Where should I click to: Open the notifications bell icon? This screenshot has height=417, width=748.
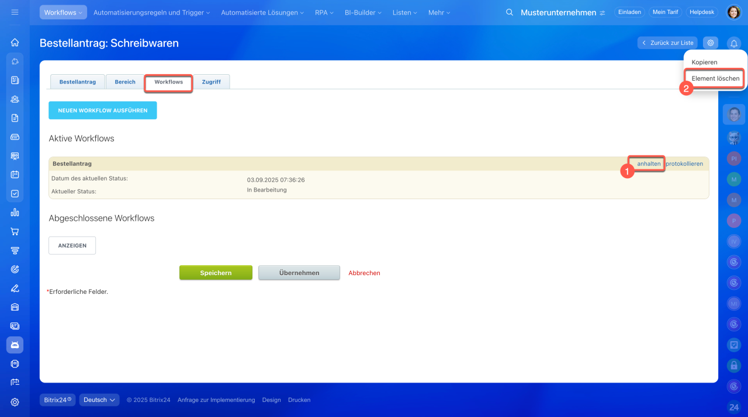tap(734, 43)
